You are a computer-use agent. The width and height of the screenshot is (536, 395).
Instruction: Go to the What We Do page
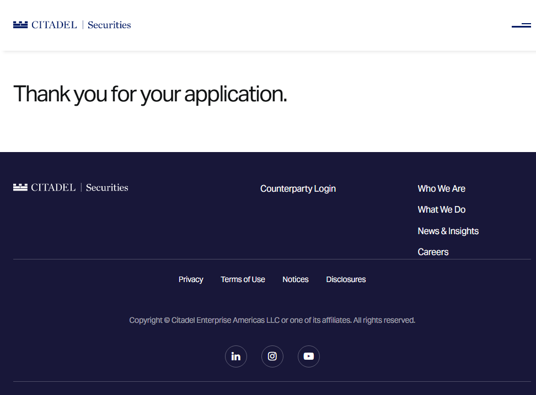[441, 209]
